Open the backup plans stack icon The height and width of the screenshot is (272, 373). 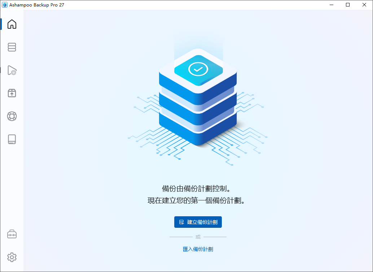coord(12,47)
